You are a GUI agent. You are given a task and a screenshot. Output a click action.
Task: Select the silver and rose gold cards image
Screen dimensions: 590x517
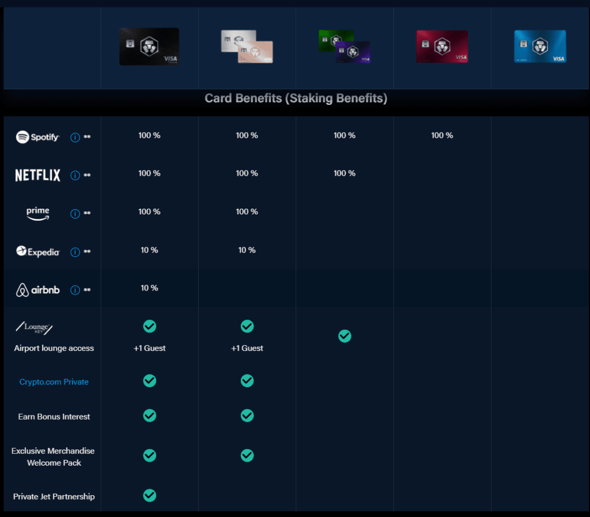(247, 46)
